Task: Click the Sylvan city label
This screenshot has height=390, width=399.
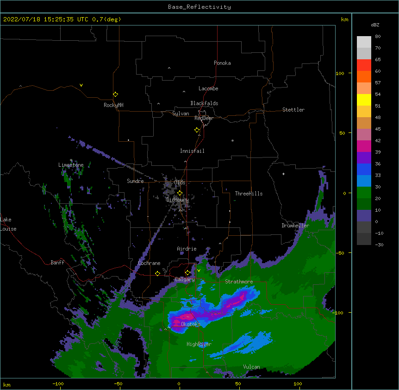Action: pos(181,113)
